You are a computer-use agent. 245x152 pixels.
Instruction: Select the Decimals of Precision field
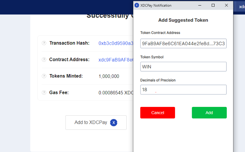(183, 90)
